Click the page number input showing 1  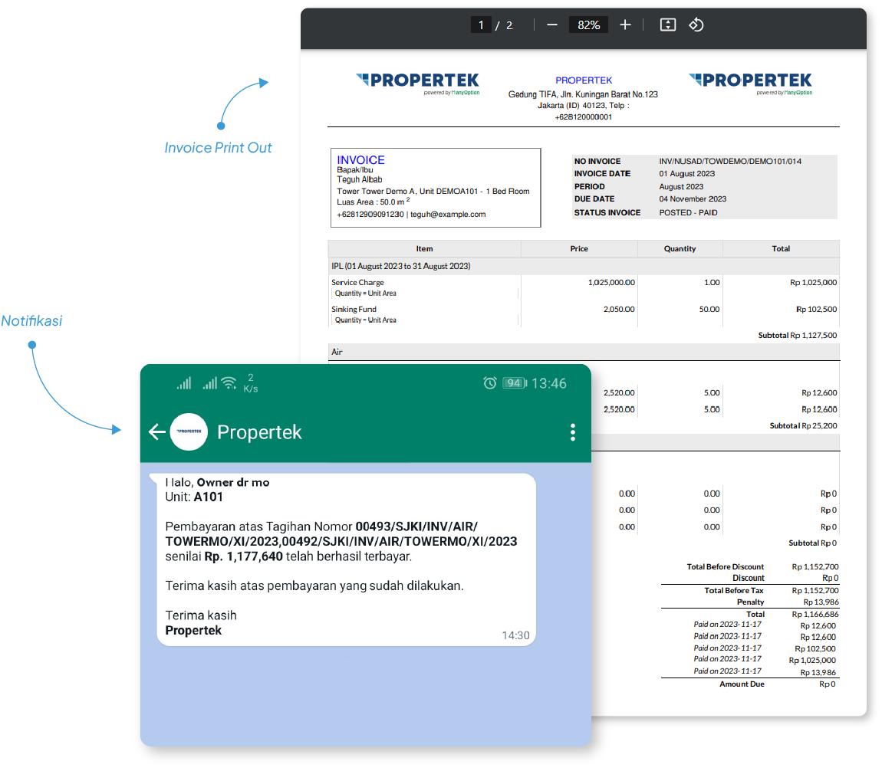(481, 24)
